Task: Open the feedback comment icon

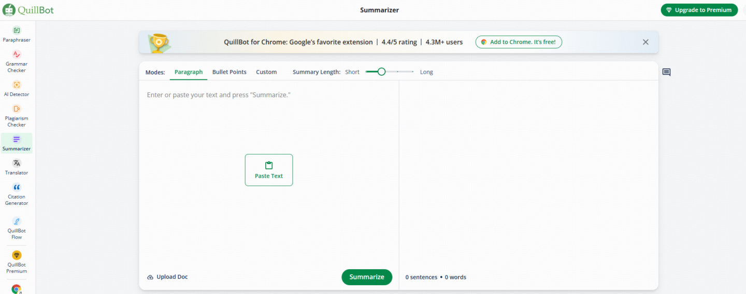Action: pos(666,72)
